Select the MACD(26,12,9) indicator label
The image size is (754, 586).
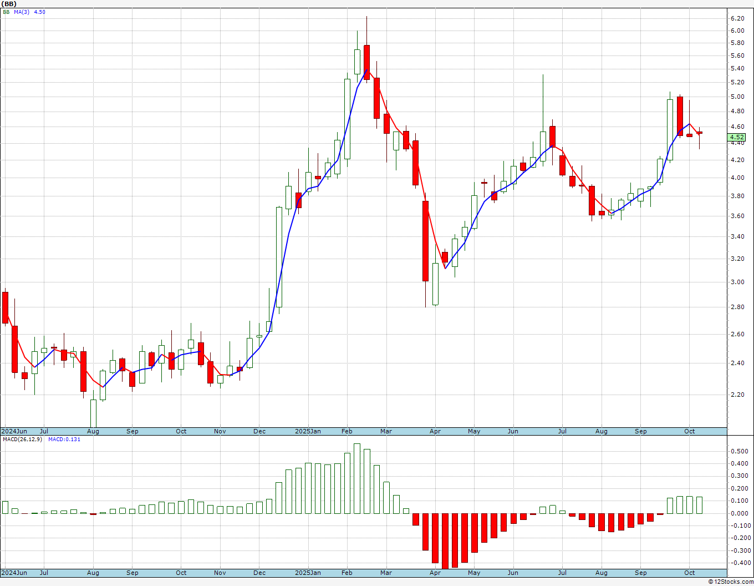22,439
